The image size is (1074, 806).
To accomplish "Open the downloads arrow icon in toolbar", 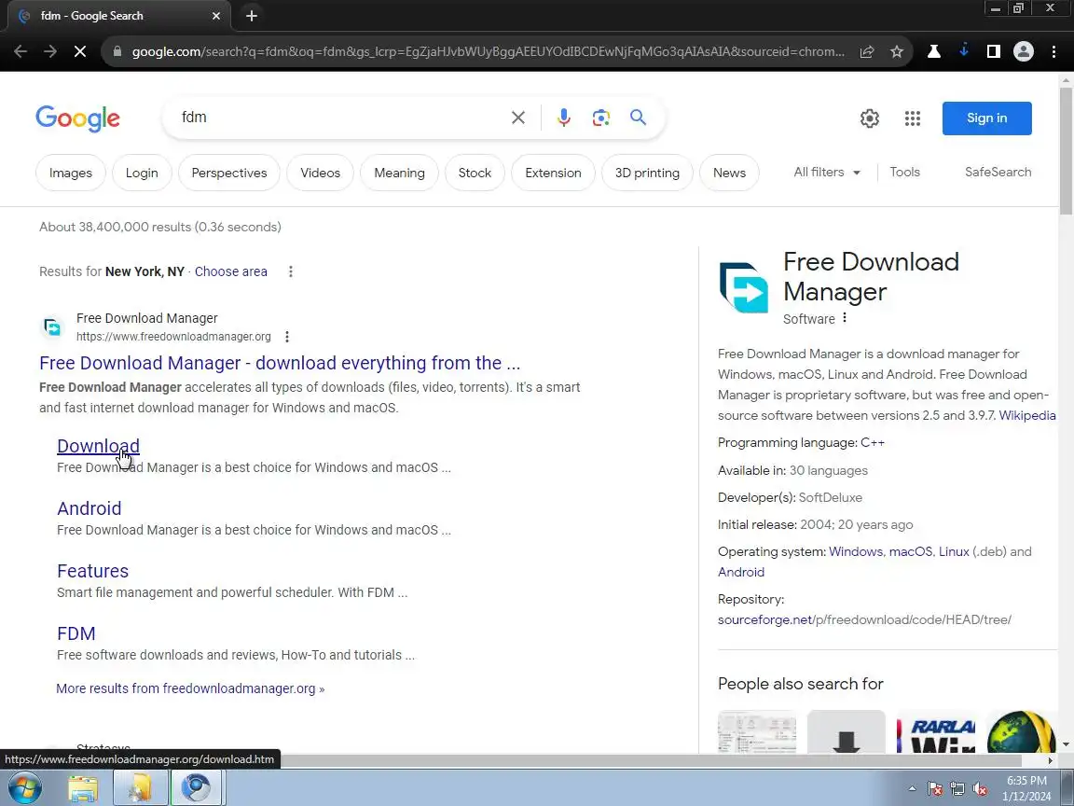I will [964, 50].
